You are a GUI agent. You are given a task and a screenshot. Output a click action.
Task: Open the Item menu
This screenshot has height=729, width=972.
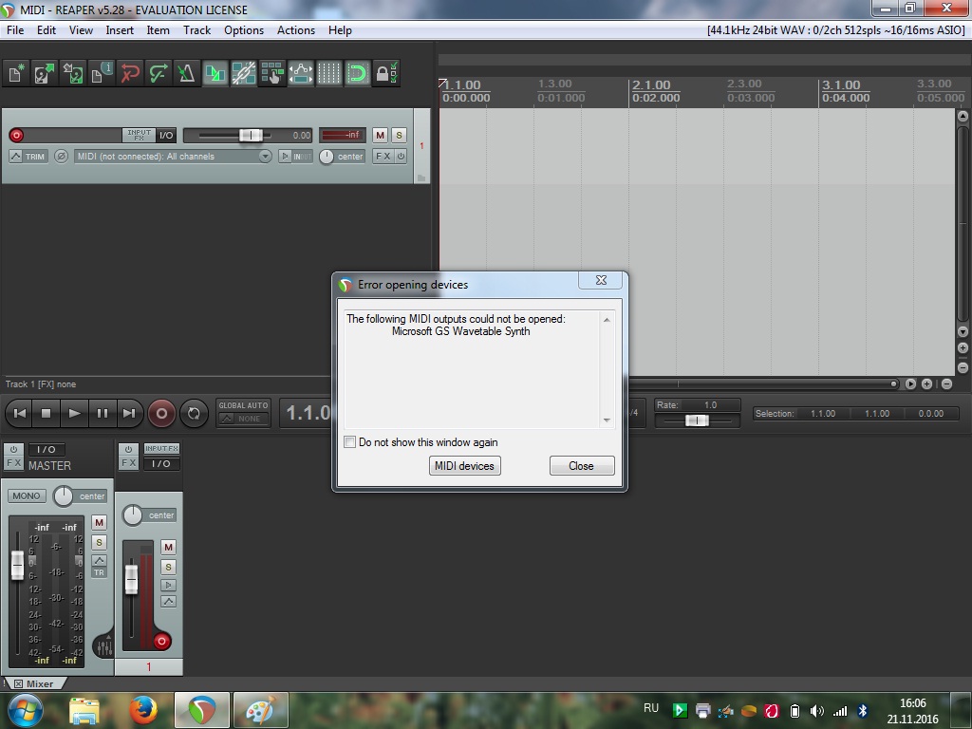158,30
